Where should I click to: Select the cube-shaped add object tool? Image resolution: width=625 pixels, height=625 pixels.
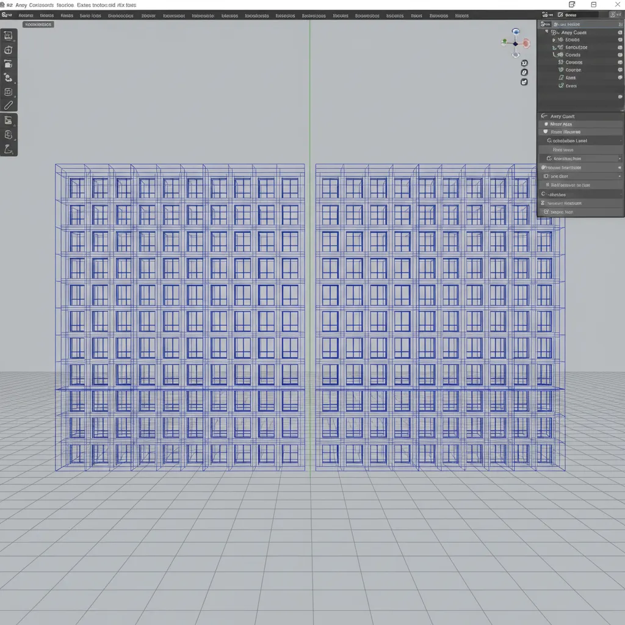9,135
